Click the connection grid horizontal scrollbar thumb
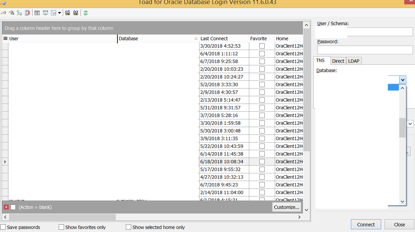The width and height of the screenshot is (415, 232). tap(62, 217)
